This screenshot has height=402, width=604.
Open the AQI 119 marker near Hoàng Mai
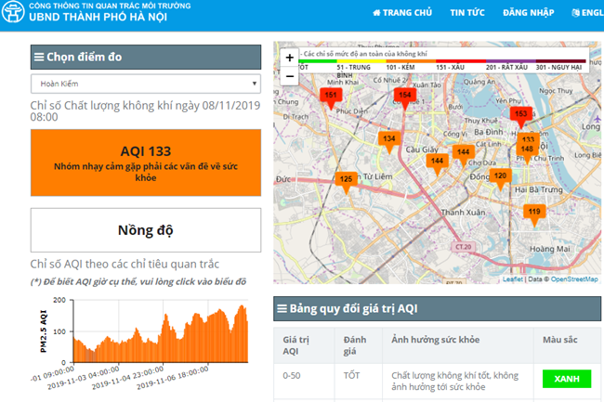click(533, 213)
